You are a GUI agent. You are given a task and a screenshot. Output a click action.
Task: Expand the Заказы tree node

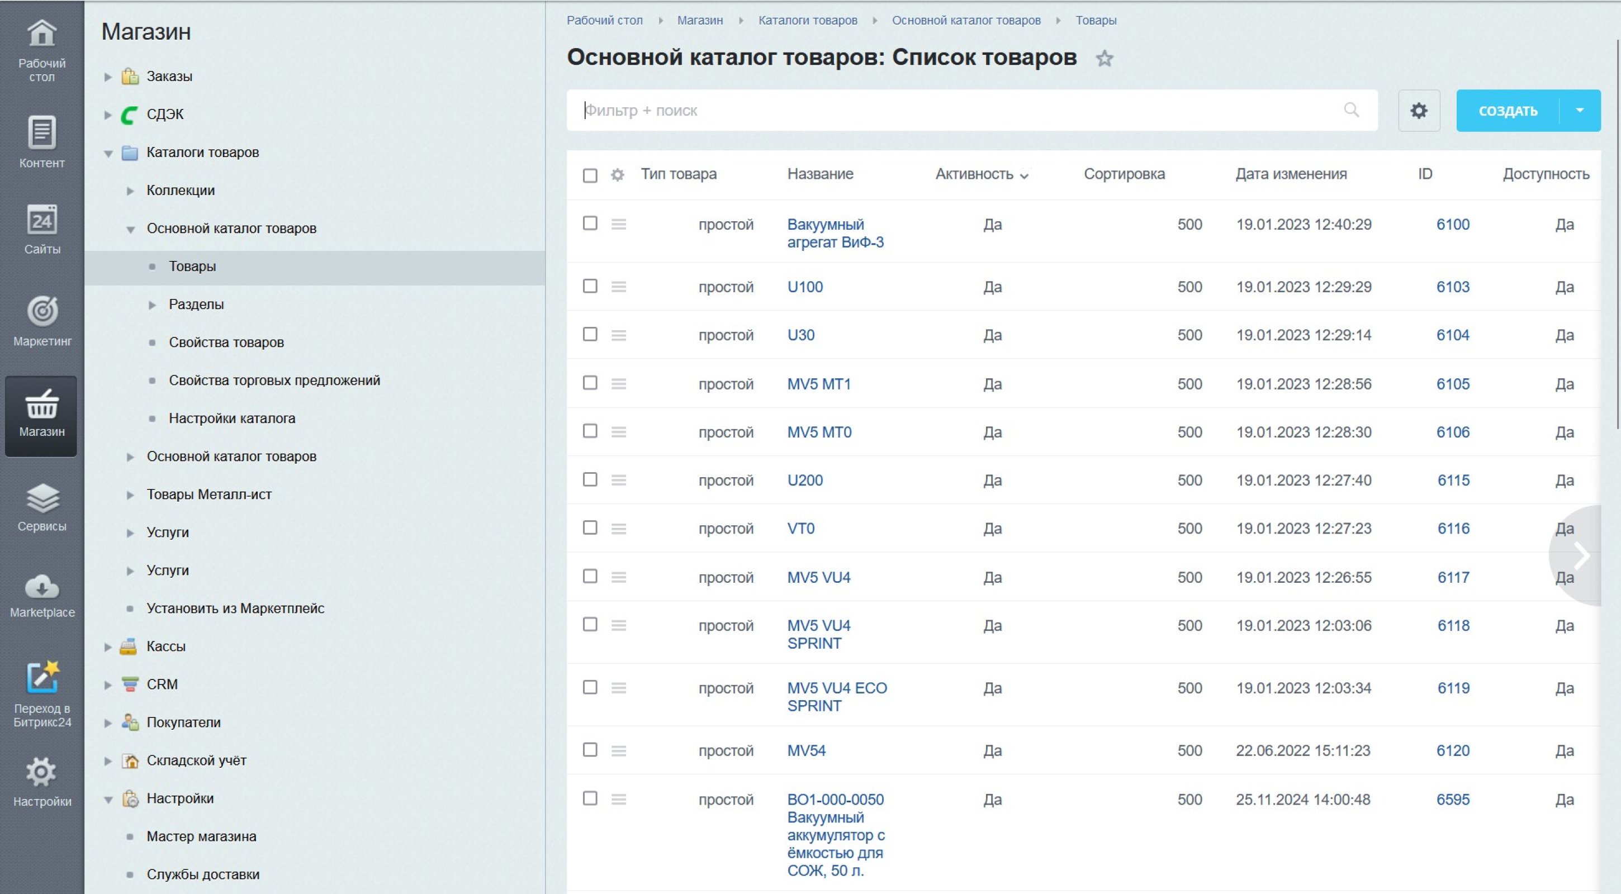point(108,77)
